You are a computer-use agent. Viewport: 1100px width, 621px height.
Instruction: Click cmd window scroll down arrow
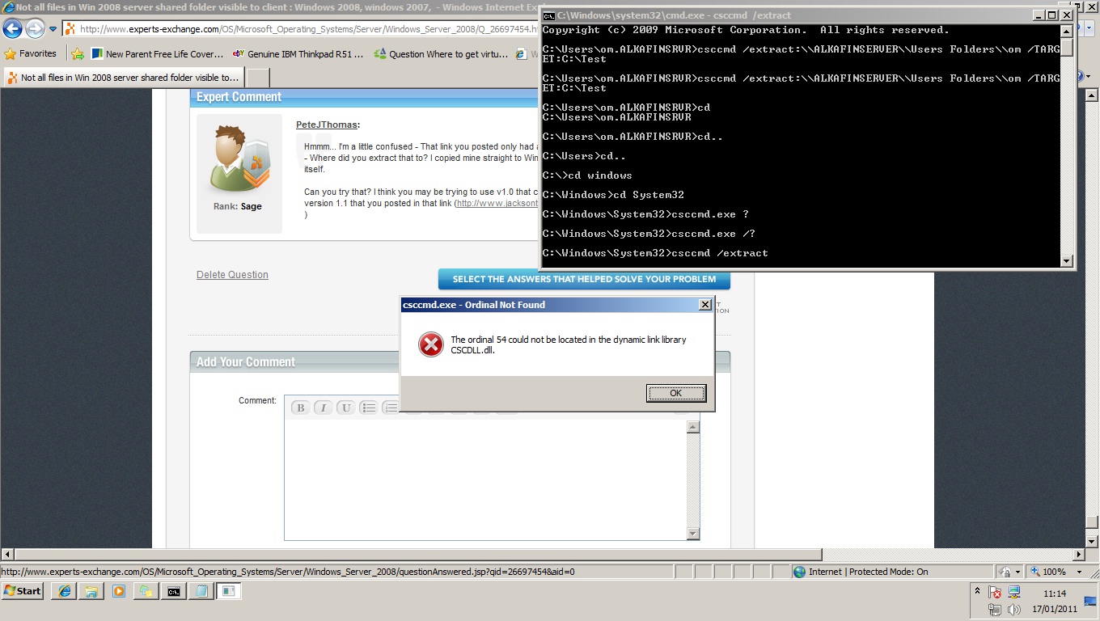click(1067, 260)
